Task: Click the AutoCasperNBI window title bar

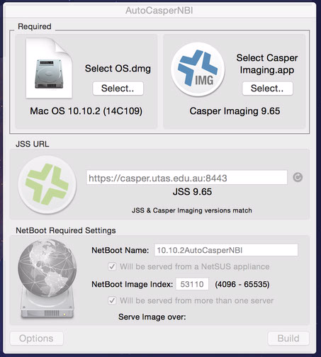Action: tap(159, 11)
